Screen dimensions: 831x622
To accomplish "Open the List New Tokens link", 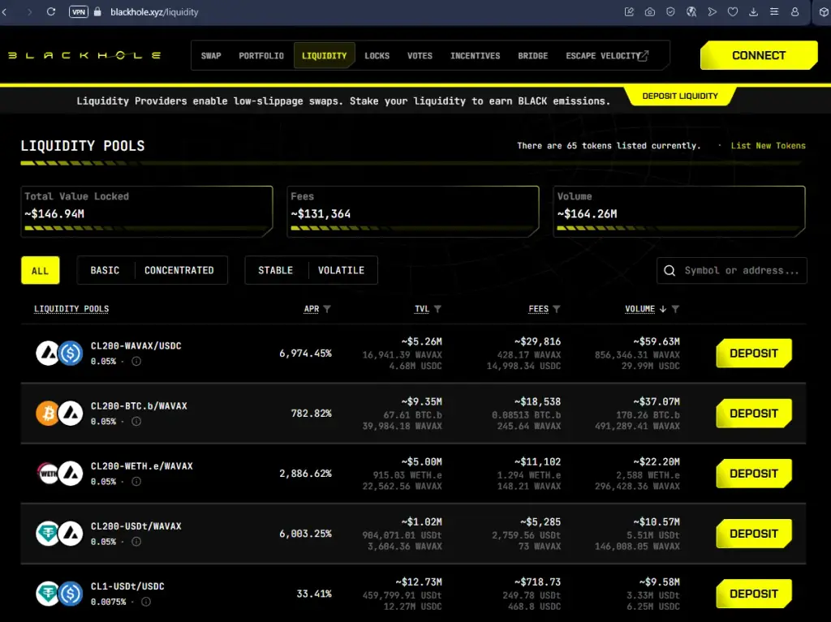I will 768,146.
